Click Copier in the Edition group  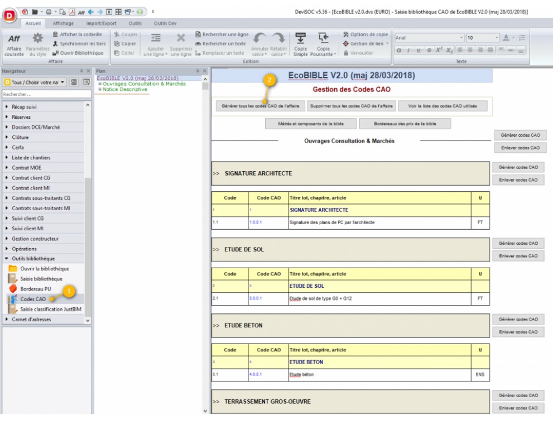point(125,43)
